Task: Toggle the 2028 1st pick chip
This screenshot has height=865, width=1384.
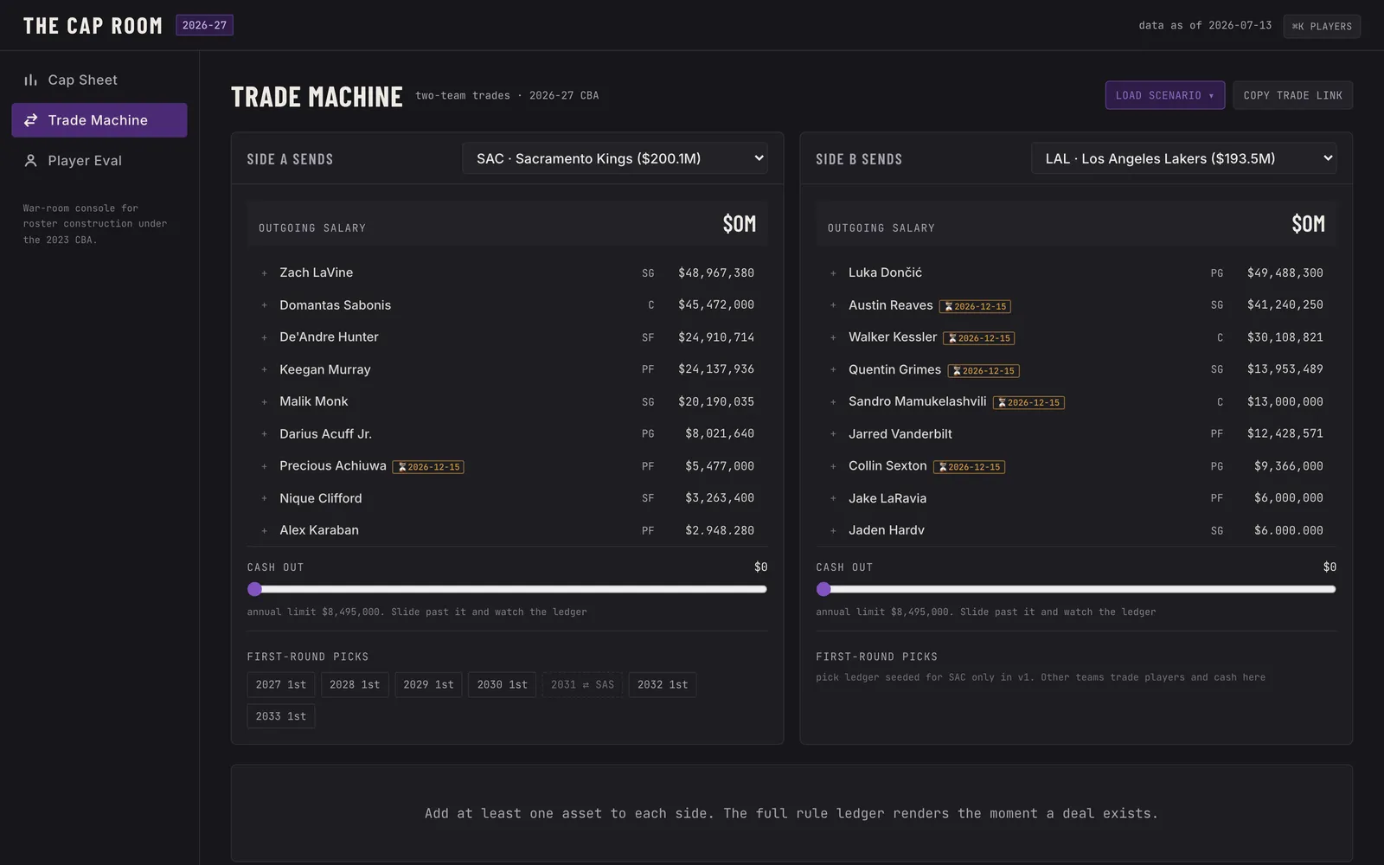Action: [x=355, y=684]
